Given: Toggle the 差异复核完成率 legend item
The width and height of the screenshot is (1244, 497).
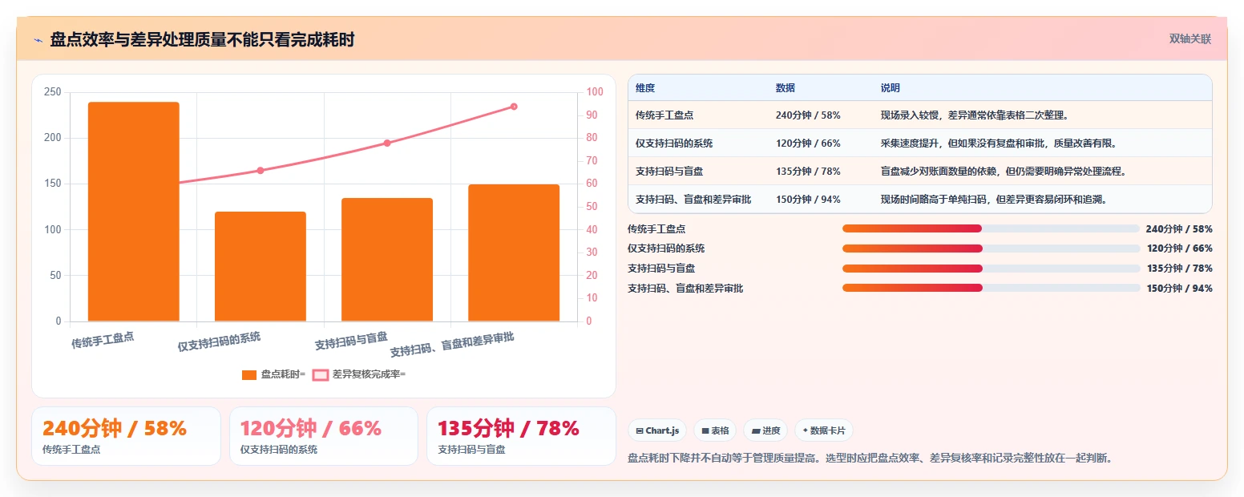Looking at the screenshot, I should point(359,374).
